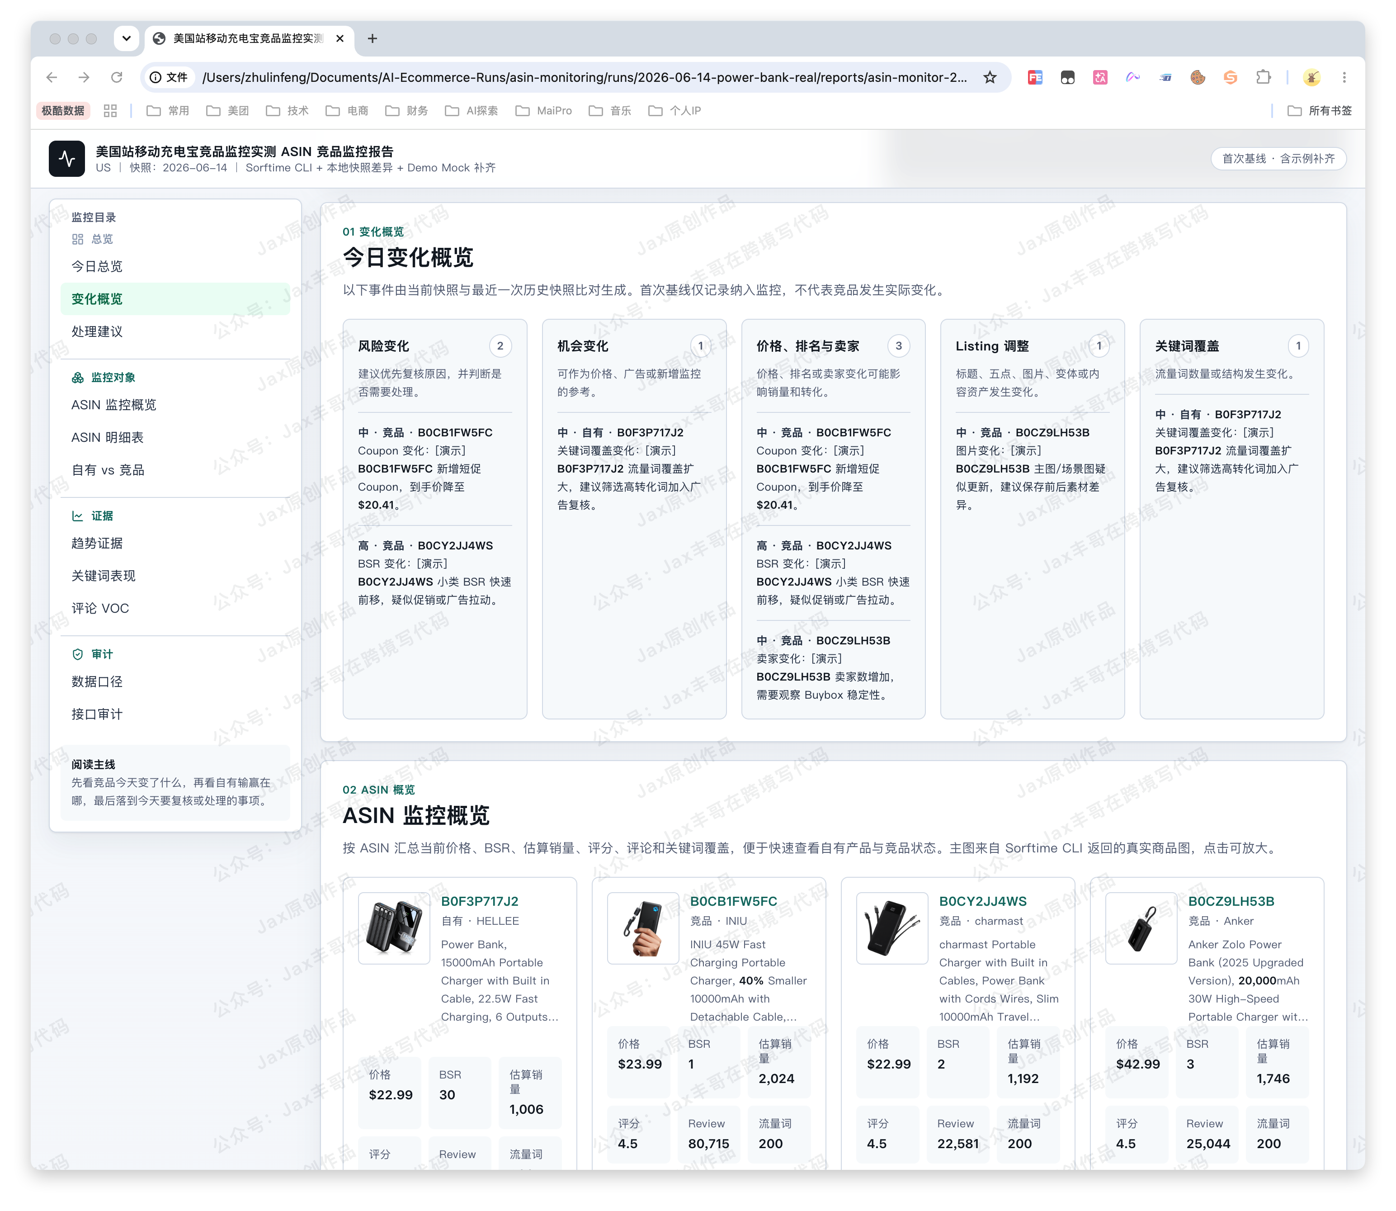Open the 个人IP bookmark folder

point(675,111)
